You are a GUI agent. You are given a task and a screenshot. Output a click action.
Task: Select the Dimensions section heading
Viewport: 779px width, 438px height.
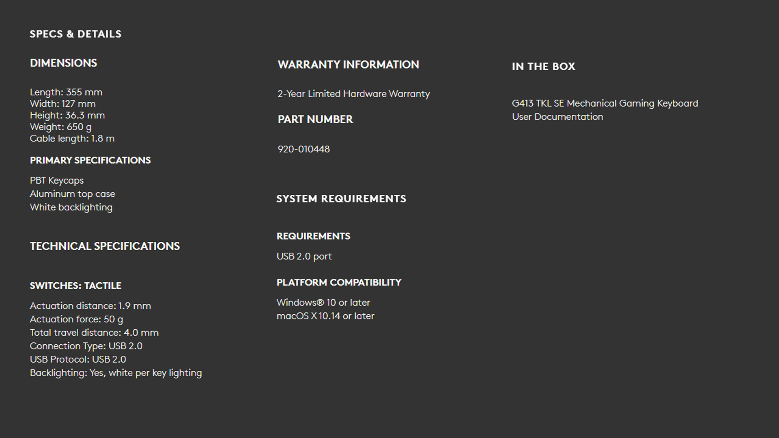63,63
